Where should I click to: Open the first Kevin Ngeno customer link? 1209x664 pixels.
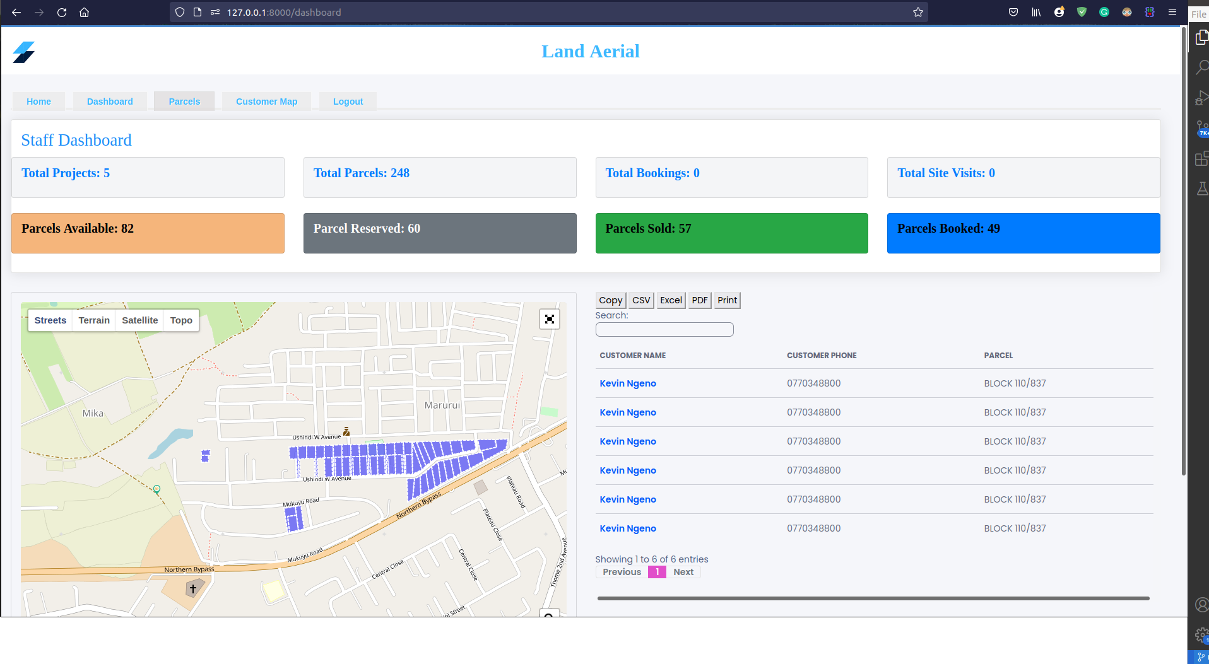[627, 383]
